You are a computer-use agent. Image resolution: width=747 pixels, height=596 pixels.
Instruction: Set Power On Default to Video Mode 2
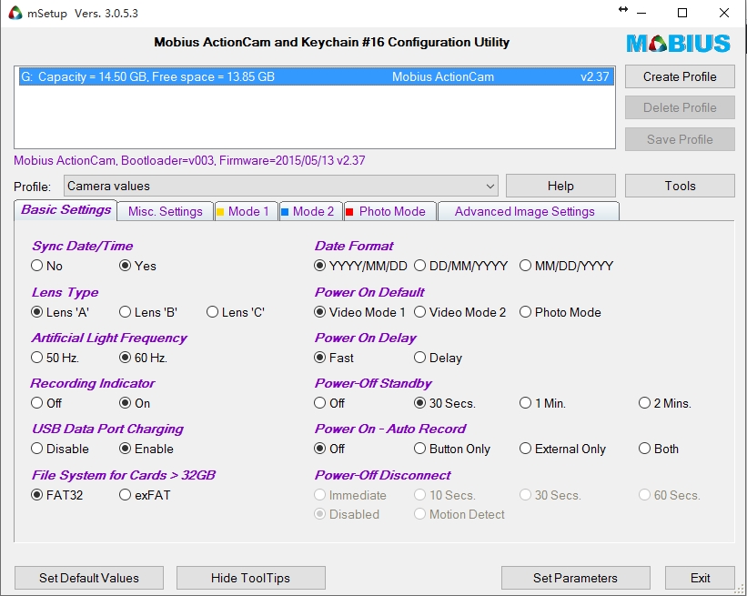(459, 312)
